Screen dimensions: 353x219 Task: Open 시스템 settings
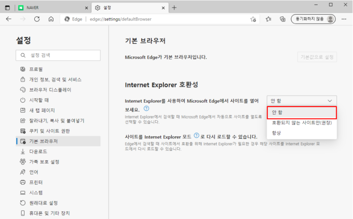58,193
